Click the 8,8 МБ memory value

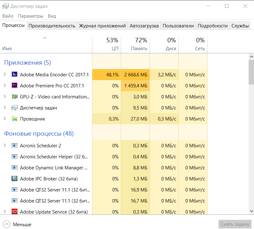[x=140, y=167]
